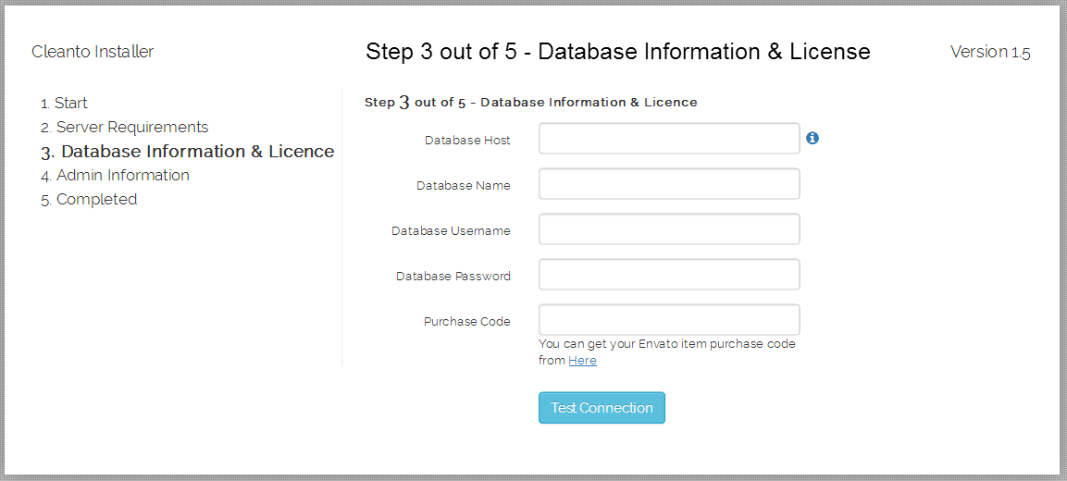Activate the Purchase Code input field
Screen dimensions: 1067x481
click(x=669, y=320)
